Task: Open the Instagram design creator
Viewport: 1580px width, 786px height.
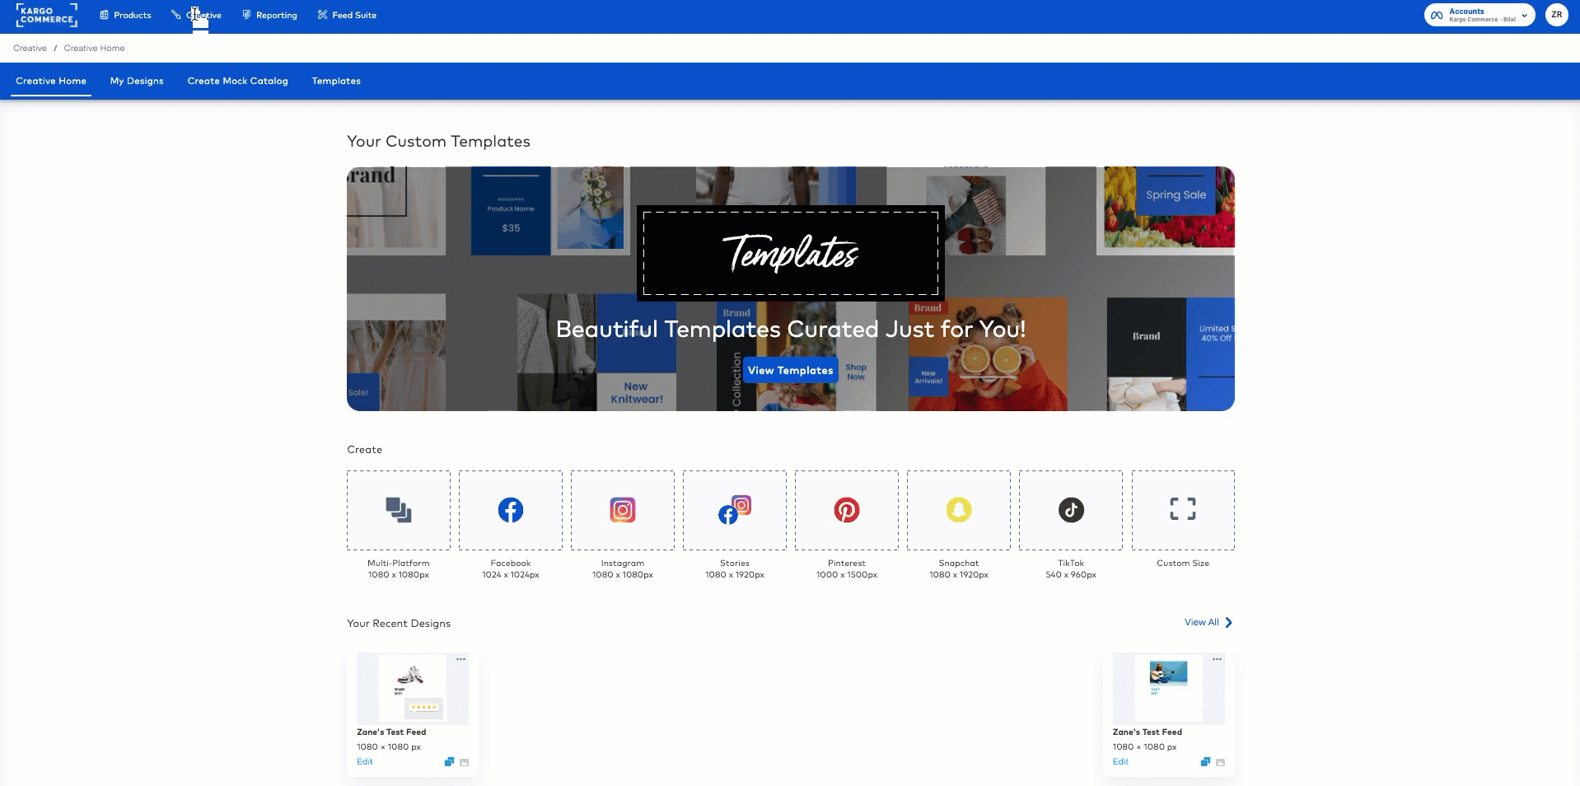Action: coord(622,509)
